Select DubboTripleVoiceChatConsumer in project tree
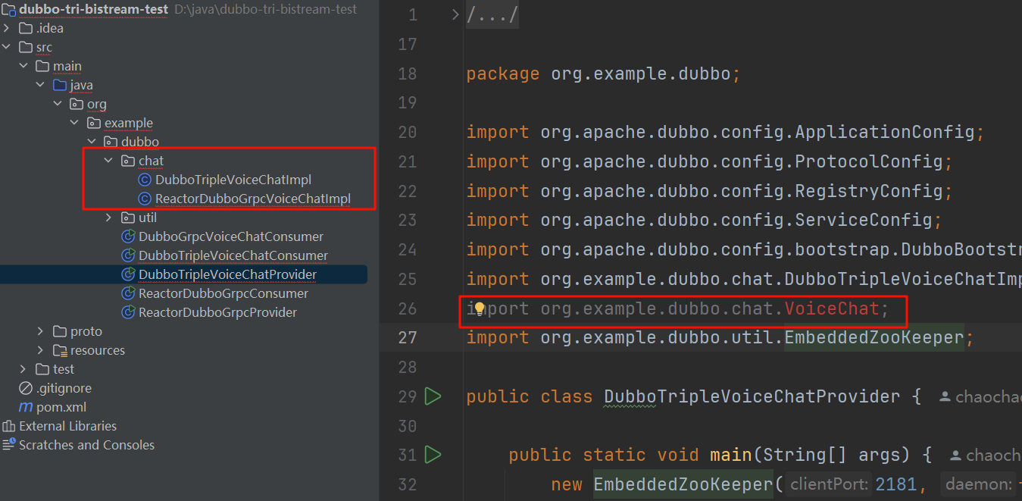The height and width of the screenshot is (501, 1022). tap(233, 256)
